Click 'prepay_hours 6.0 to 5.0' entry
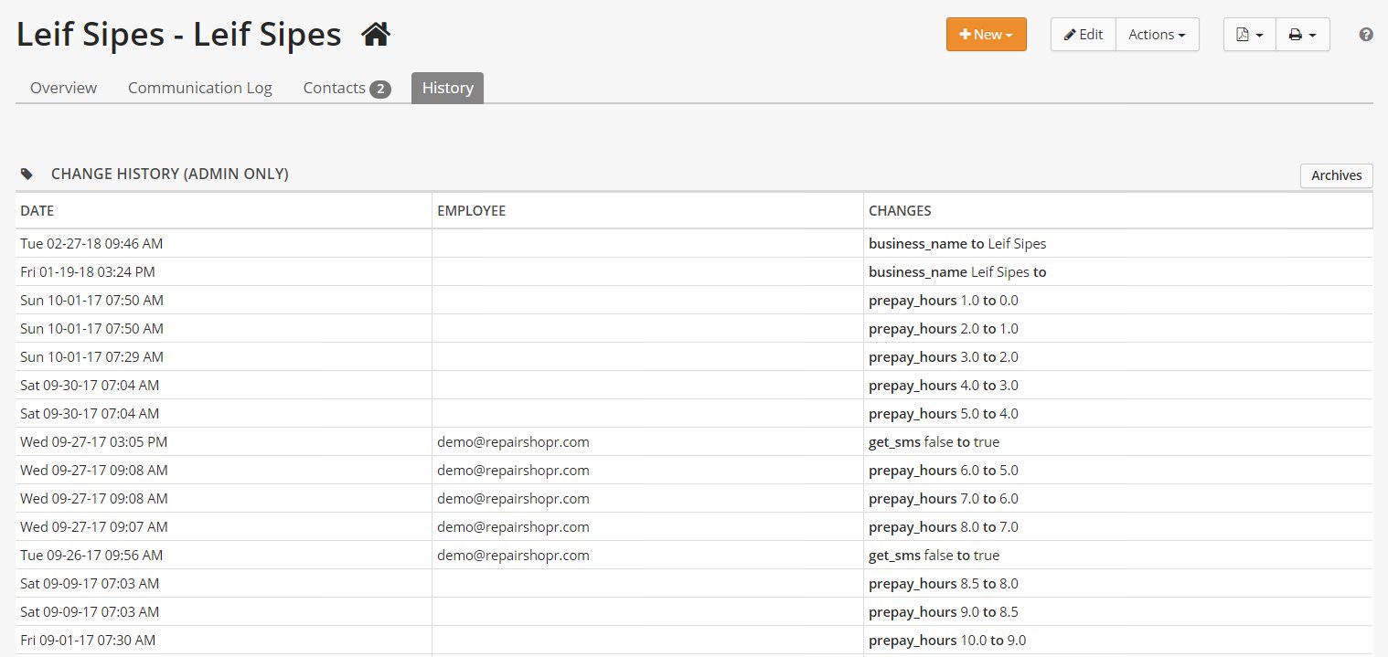The width and height of the screenshot is (1388, 657). (x=943, y=471)
